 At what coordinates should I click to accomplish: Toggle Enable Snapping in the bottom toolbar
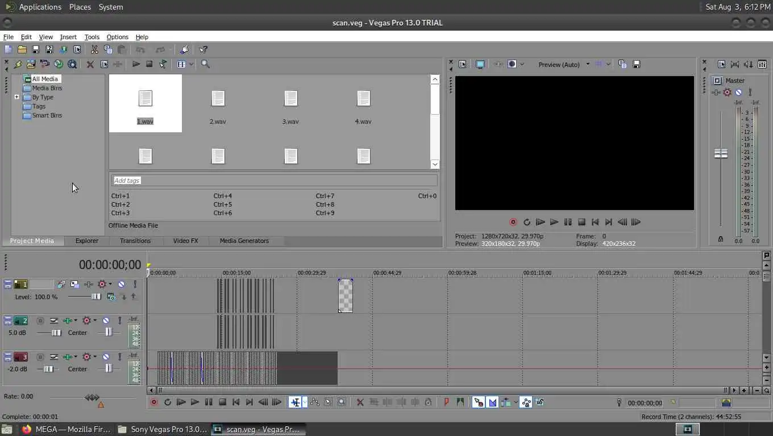coord(479,402)
